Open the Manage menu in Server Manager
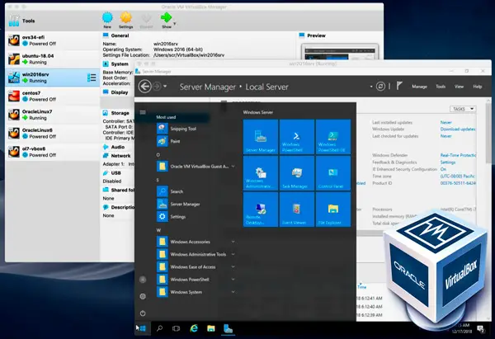Screen dimensions: 495x339 tap(419, 86)
